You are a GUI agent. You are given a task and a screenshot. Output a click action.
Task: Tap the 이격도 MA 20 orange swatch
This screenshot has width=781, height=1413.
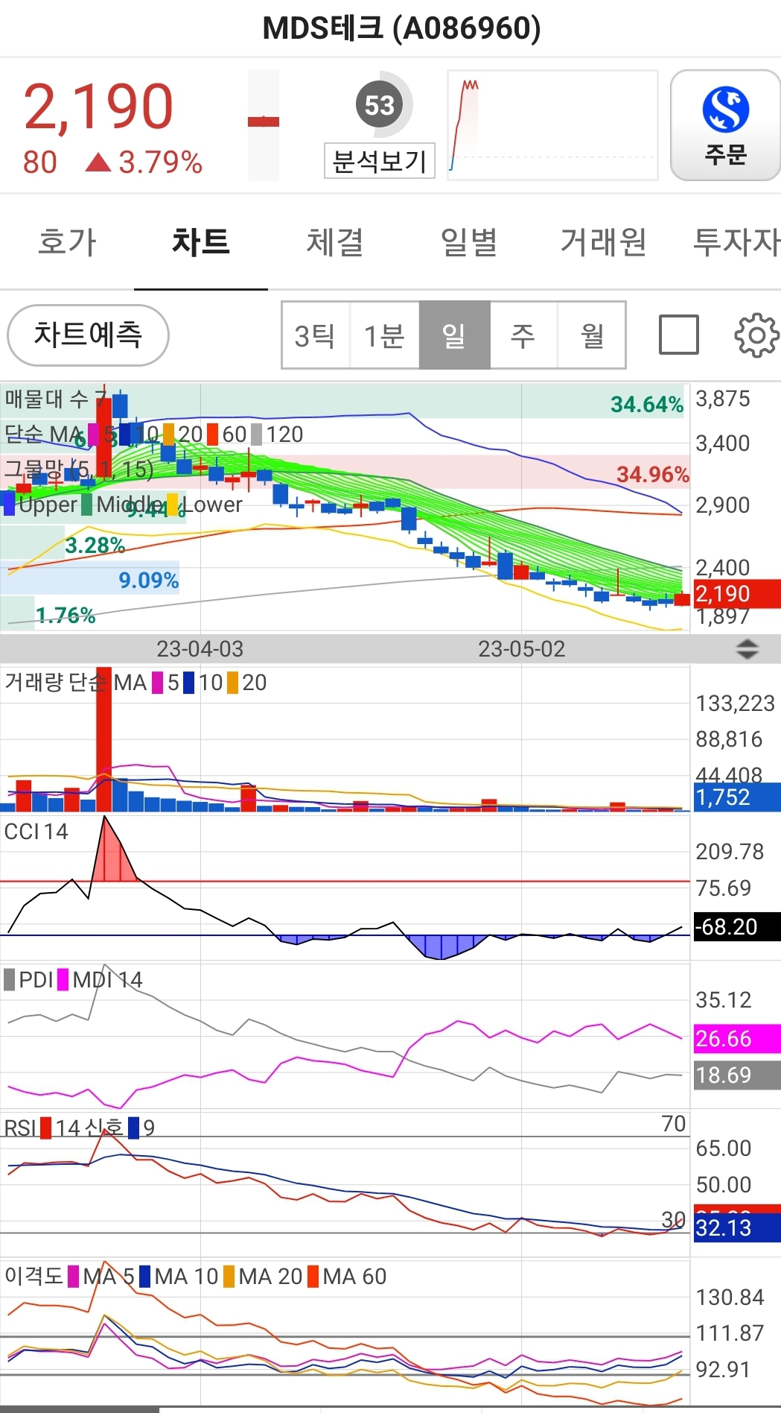click(229, 1276)
